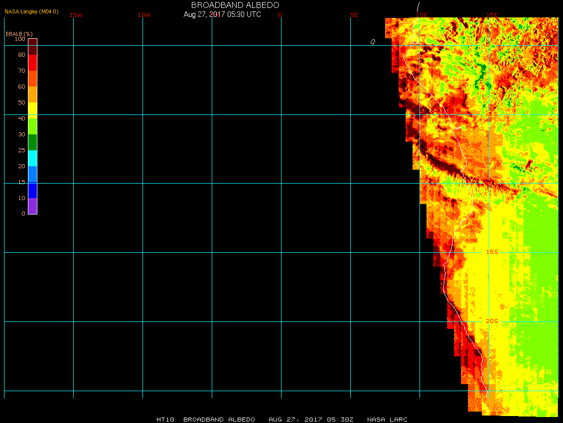This screenshot has width=563, height=423.
Task: Click the 15W longitude label
Action: coord(76,15)
